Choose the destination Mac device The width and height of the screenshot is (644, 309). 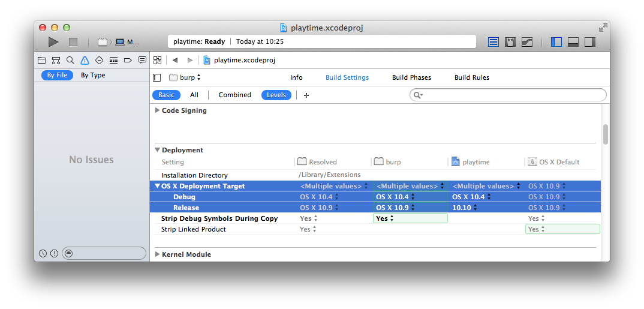[128, 42]
